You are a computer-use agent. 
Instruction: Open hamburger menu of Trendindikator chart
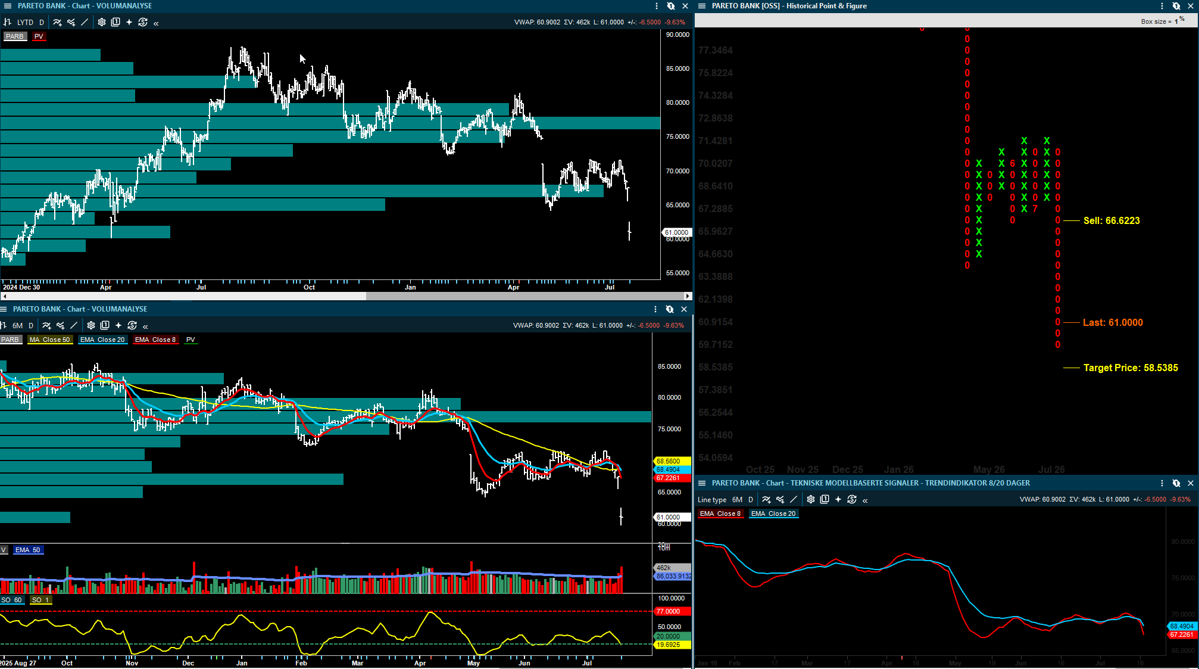(x=702, y=483)
